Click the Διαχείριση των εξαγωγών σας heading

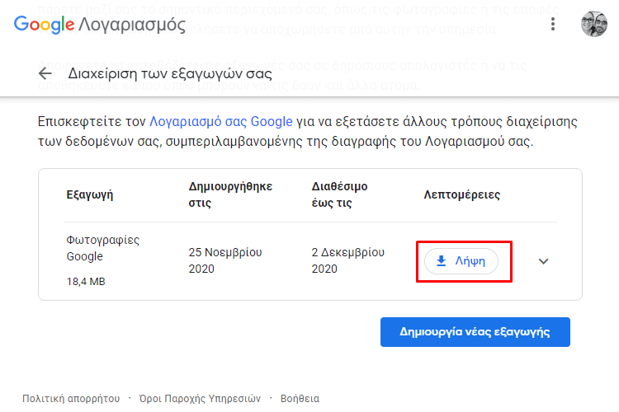point(170,73)
